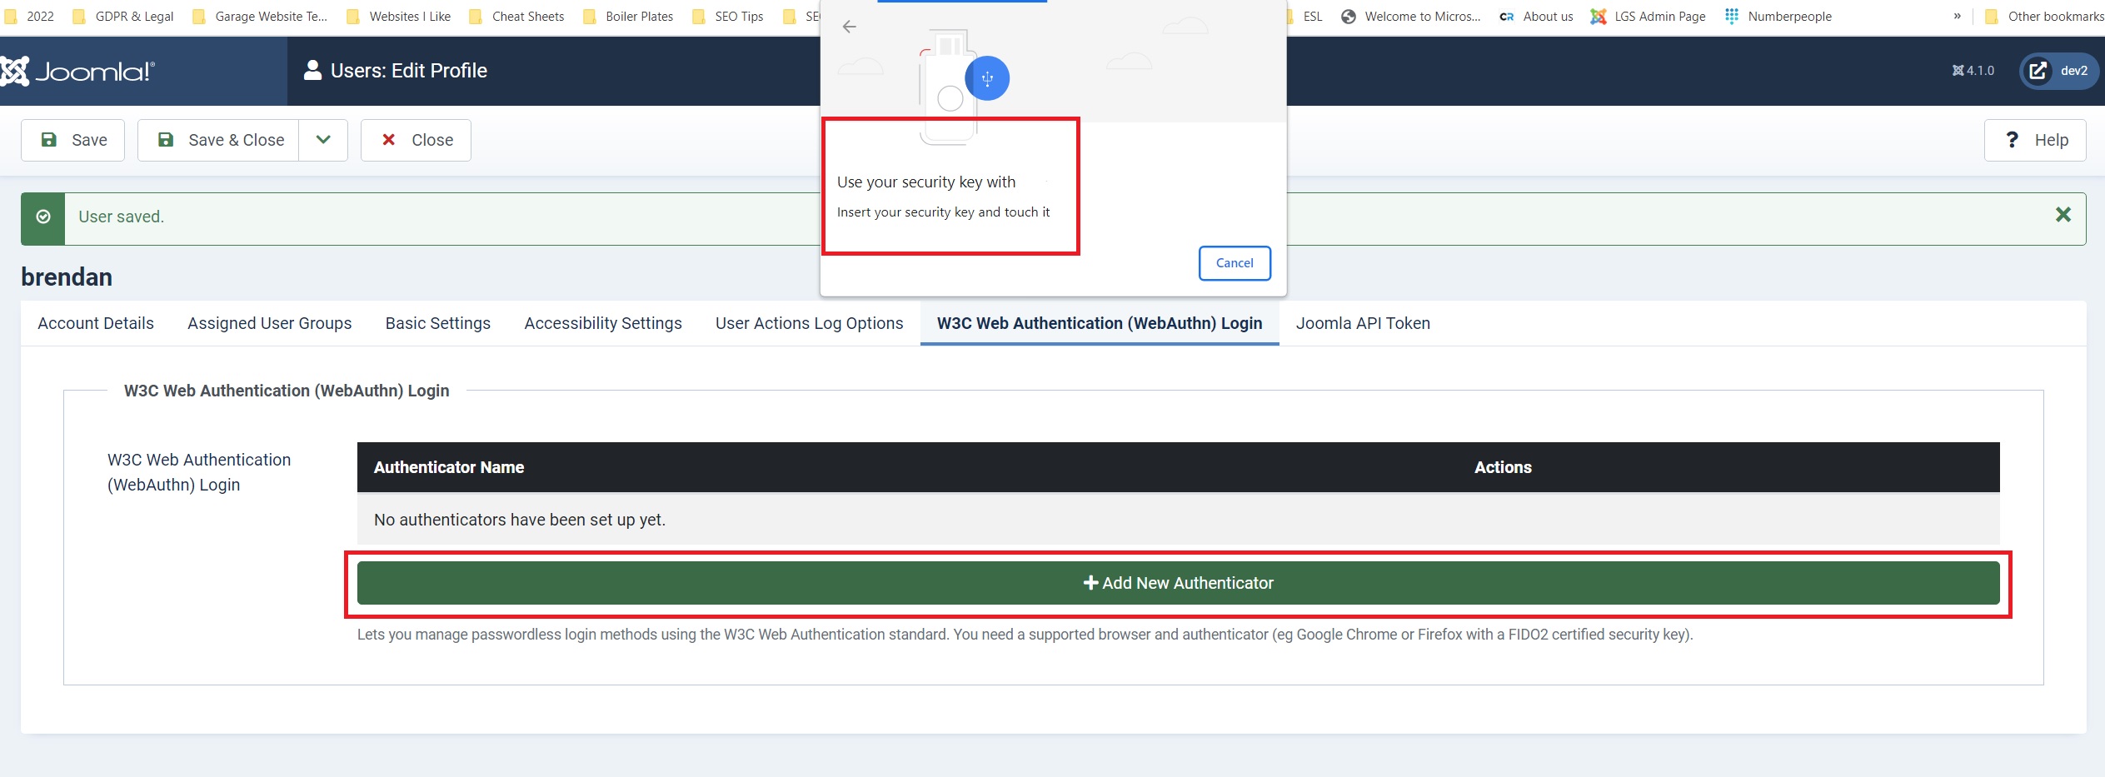Expand the Save & Close dropdown arrow
Screen dimensions: 2105x777
[x=323, y=140]
